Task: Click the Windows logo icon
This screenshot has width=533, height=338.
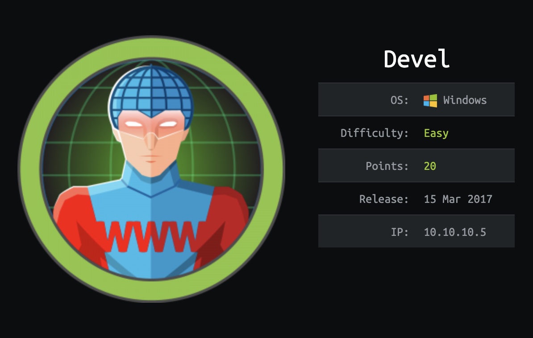Action: click(x=430, y=100)
